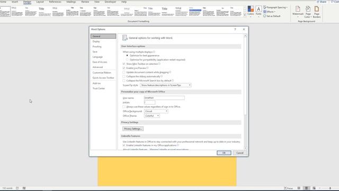339x191 pixels.
Task: Select the blue-banded document style thumbnail
Action: pyautogui.click(x=195, y=12)
